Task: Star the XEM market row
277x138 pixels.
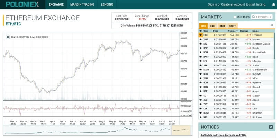Action: pos(200,78)
